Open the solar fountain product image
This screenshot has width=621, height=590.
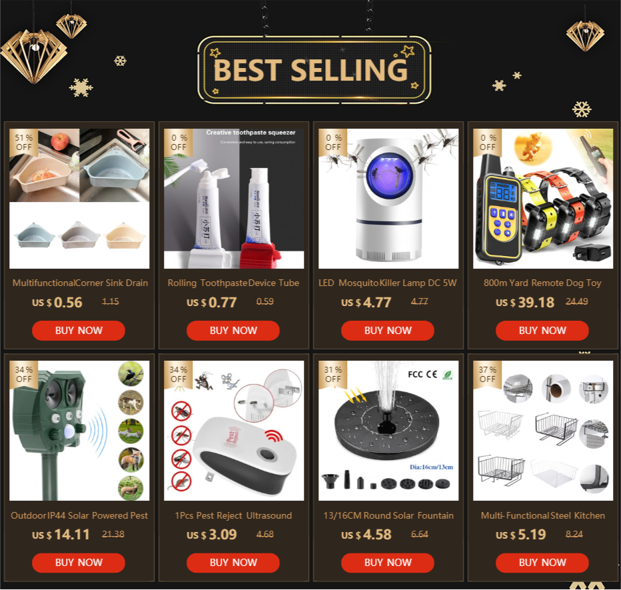pyautogui.click(x=388, y=431)
